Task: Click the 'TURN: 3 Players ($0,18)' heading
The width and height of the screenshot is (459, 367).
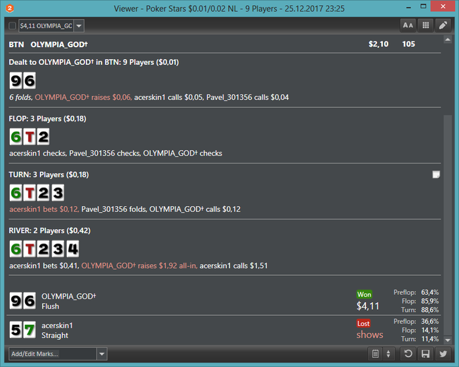Action: (x=49, y=175)
